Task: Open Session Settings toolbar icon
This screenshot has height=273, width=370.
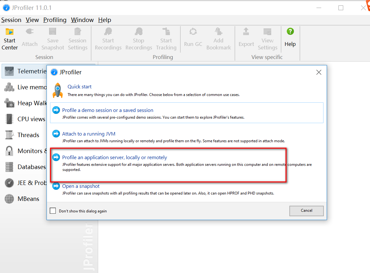Action: pos(77,32)
